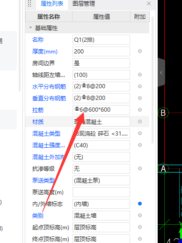Open the 抗渗等级 value 无
Screen dimensions: 182x243
pyautogui.click(x=101, y=168)
